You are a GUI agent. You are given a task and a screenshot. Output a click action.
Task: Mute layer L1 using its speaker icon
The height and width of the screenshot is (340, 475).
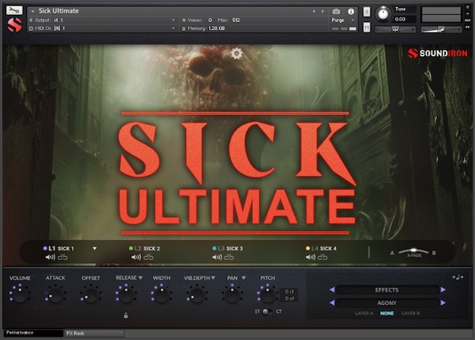50,257
